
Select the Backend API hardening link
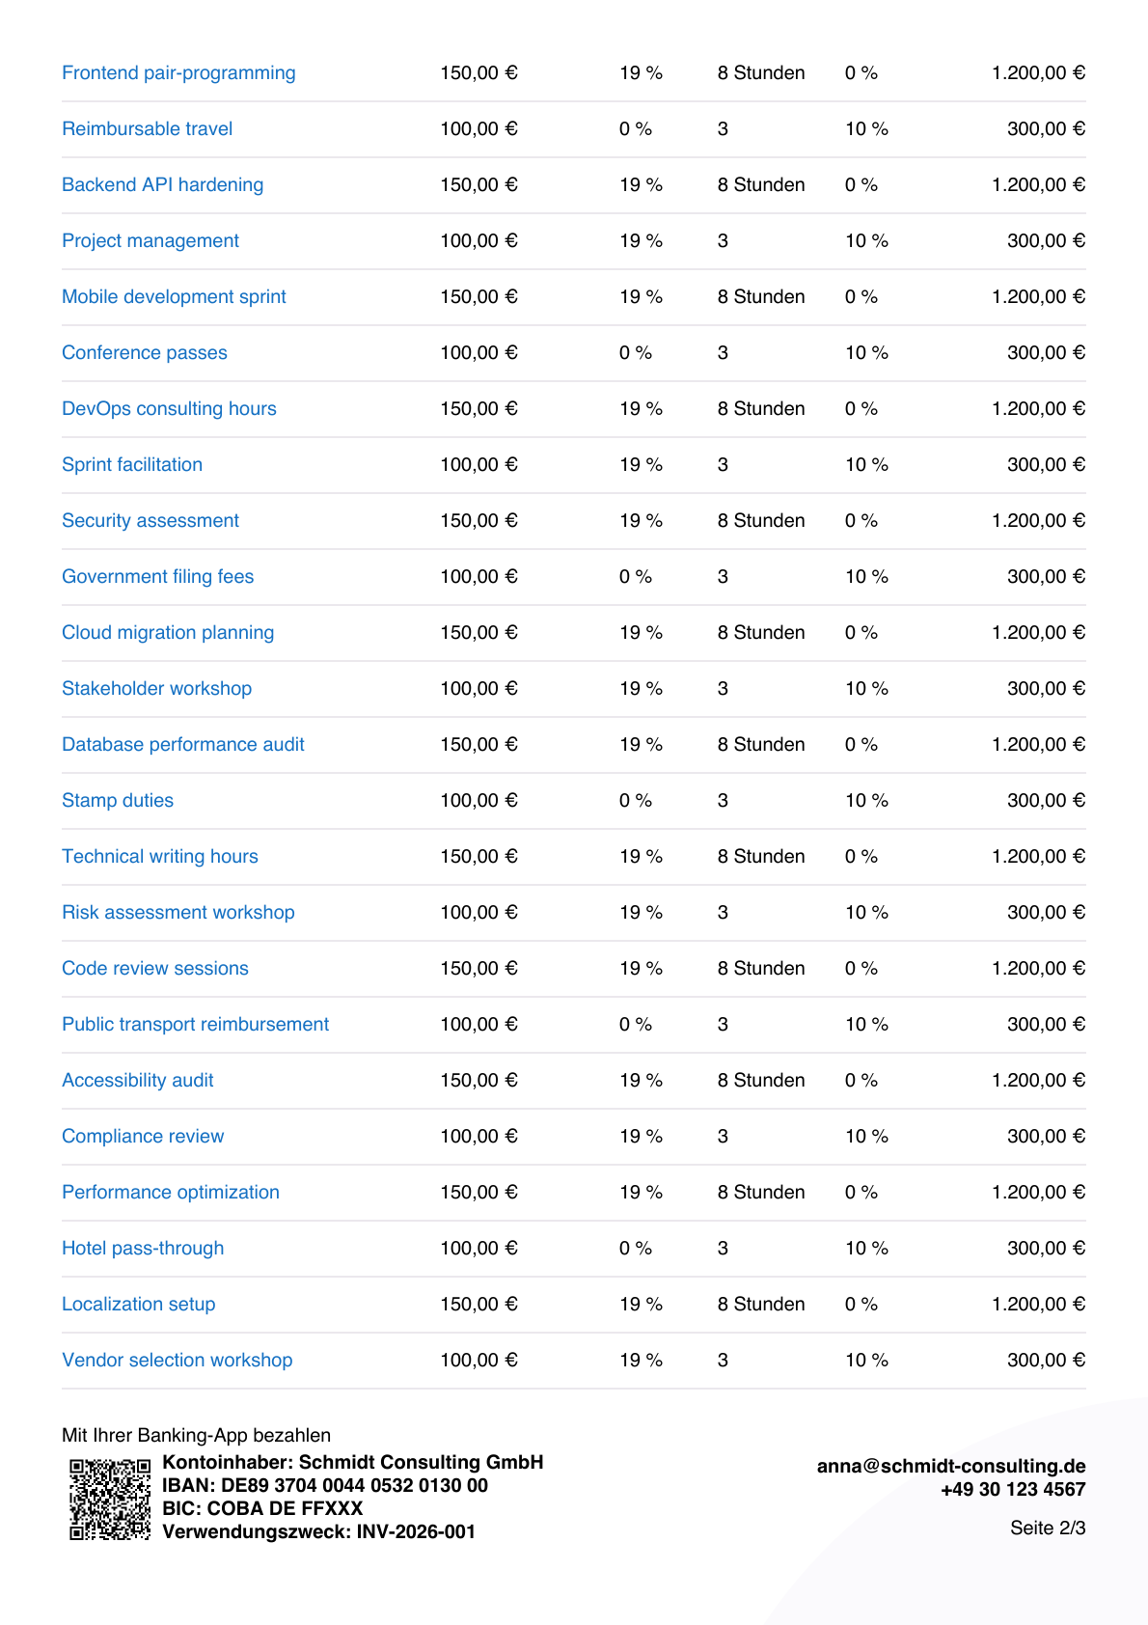point(162,185)
